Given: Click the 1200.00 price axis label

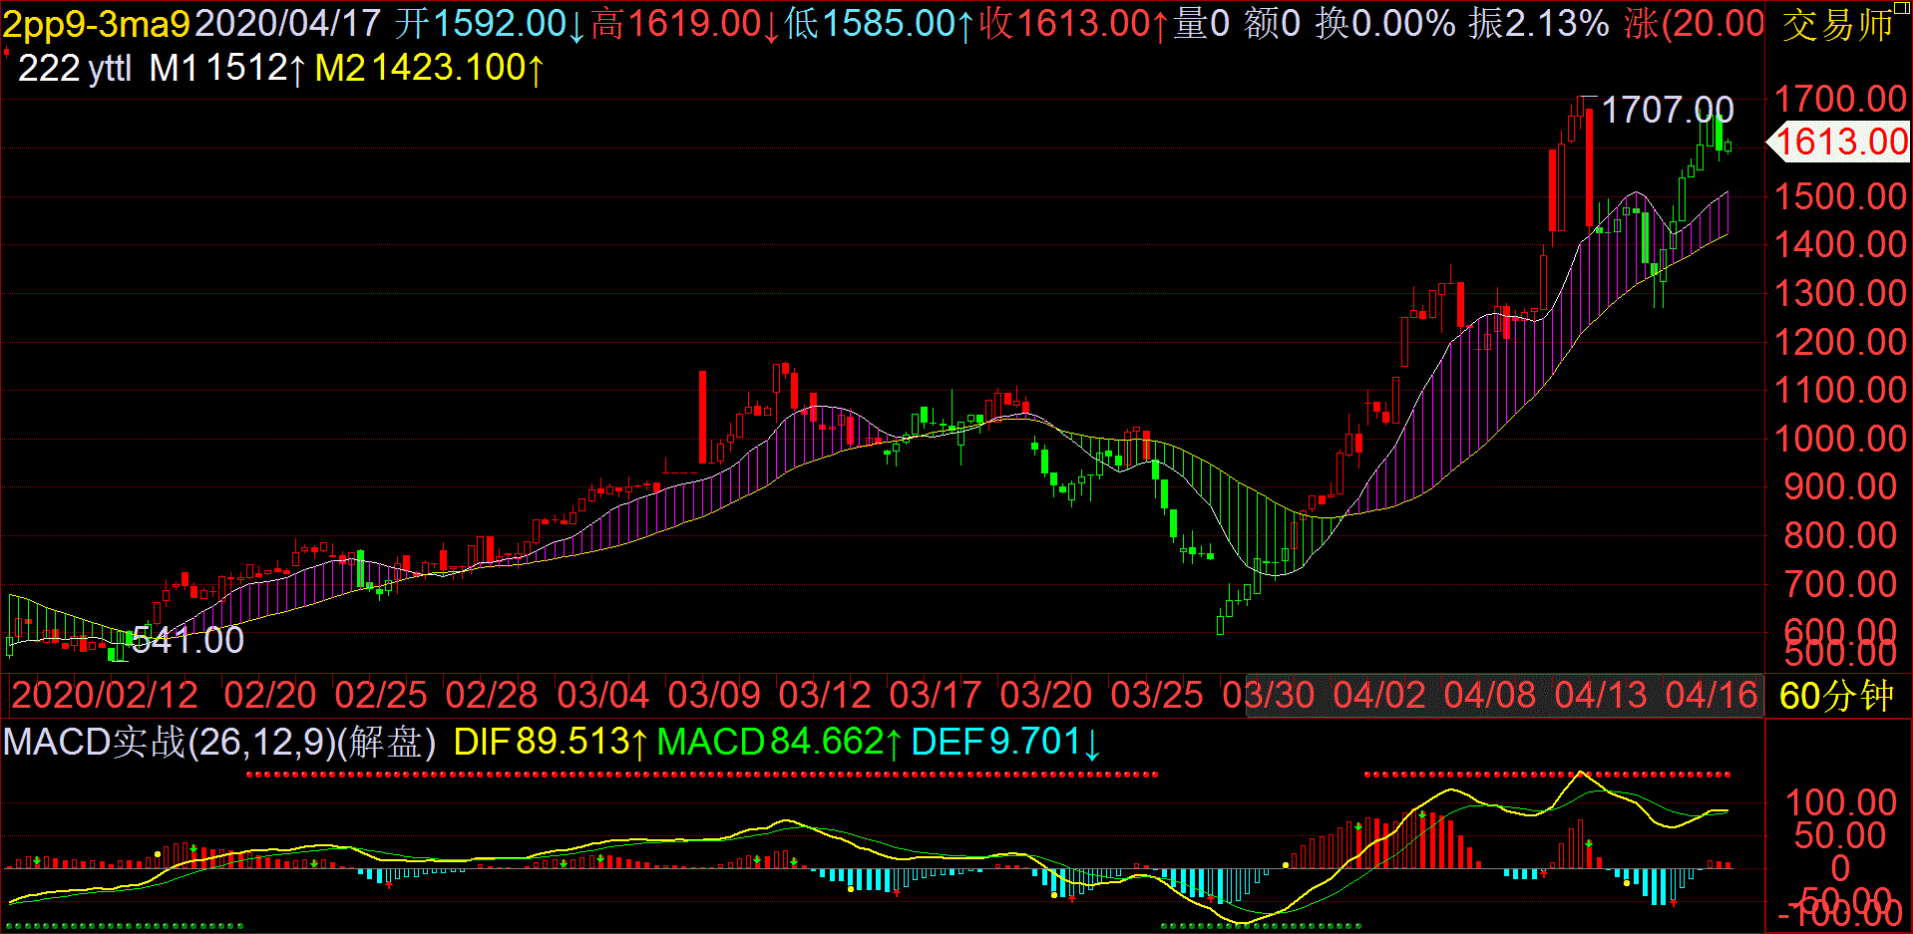Looking at the screenshot, I should [x=1840, y=342].
